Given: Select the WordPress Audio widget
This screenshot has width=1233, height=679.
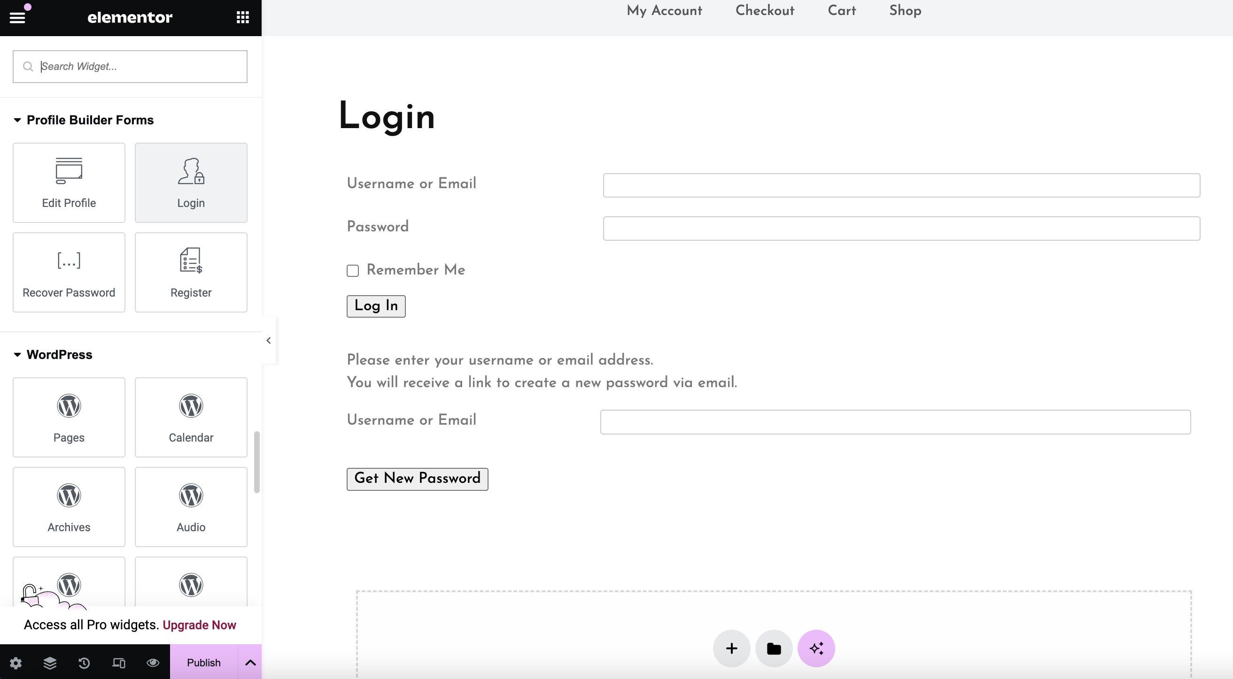Looking at the screenshot, I should (x=191, y=507).
